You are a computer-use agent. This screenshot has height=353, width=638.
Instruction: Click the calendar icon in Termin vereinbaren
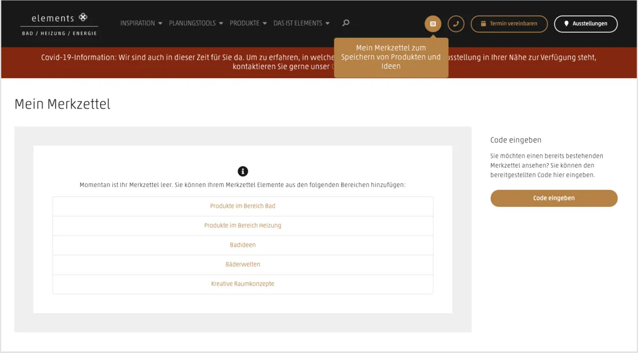coord(483,24)
